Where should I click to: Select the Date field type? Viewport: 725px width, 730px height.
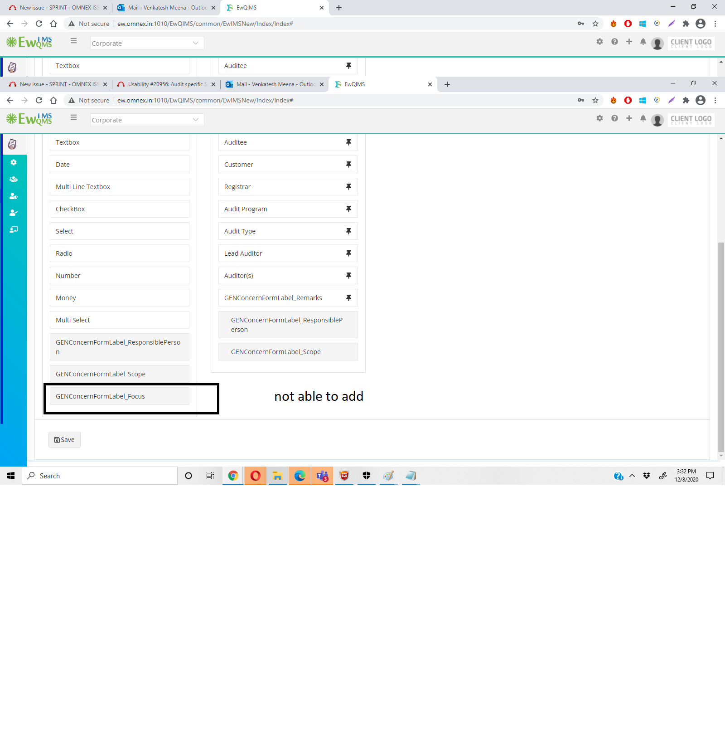tap(120, 165)
